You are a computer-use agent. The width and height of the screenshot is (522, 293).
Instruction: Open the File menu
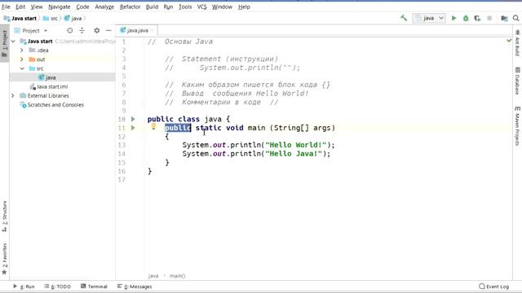[6, 7]
